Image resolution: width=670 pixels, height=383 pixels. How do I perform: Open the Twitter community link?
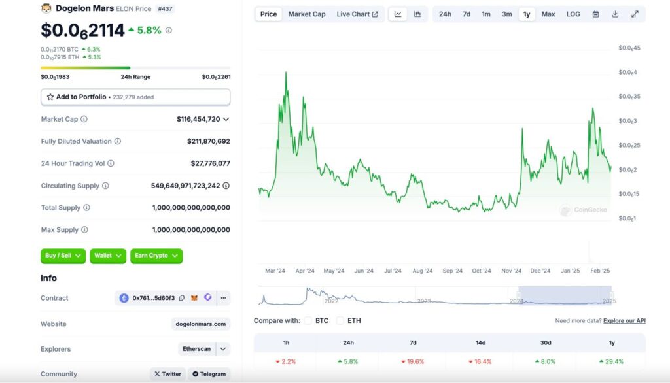[x=168, y=374]
